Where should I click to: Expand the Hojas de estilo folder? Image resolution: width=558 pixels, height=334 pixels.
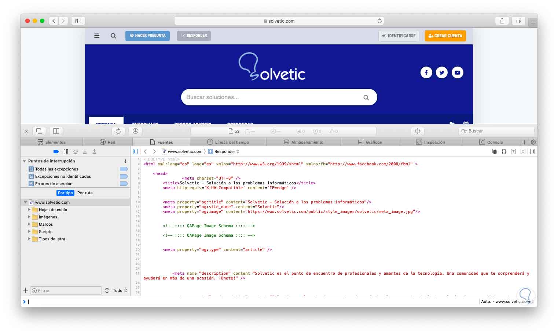coord(29,210)
